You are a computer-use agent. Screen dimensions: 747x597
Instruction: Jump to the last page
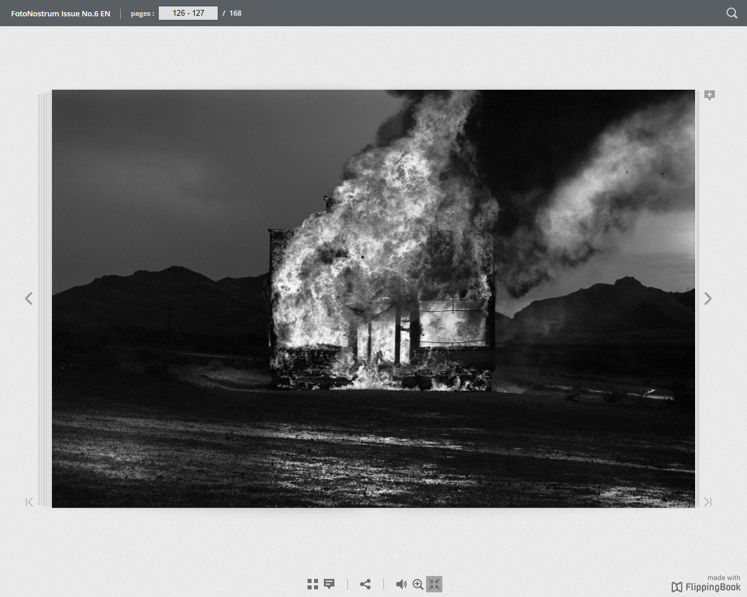coord(707,502)
